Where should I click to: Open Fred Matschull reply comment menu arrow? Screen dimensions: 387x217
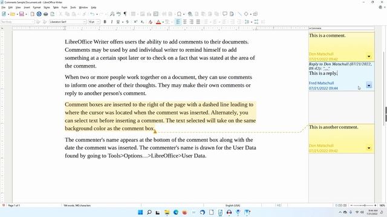pos(369,86)
